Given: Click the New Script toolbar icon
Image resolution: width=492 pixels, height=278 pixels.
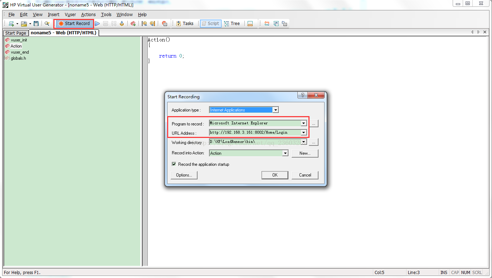Looking at the screenshot, I should coord(11,24).
